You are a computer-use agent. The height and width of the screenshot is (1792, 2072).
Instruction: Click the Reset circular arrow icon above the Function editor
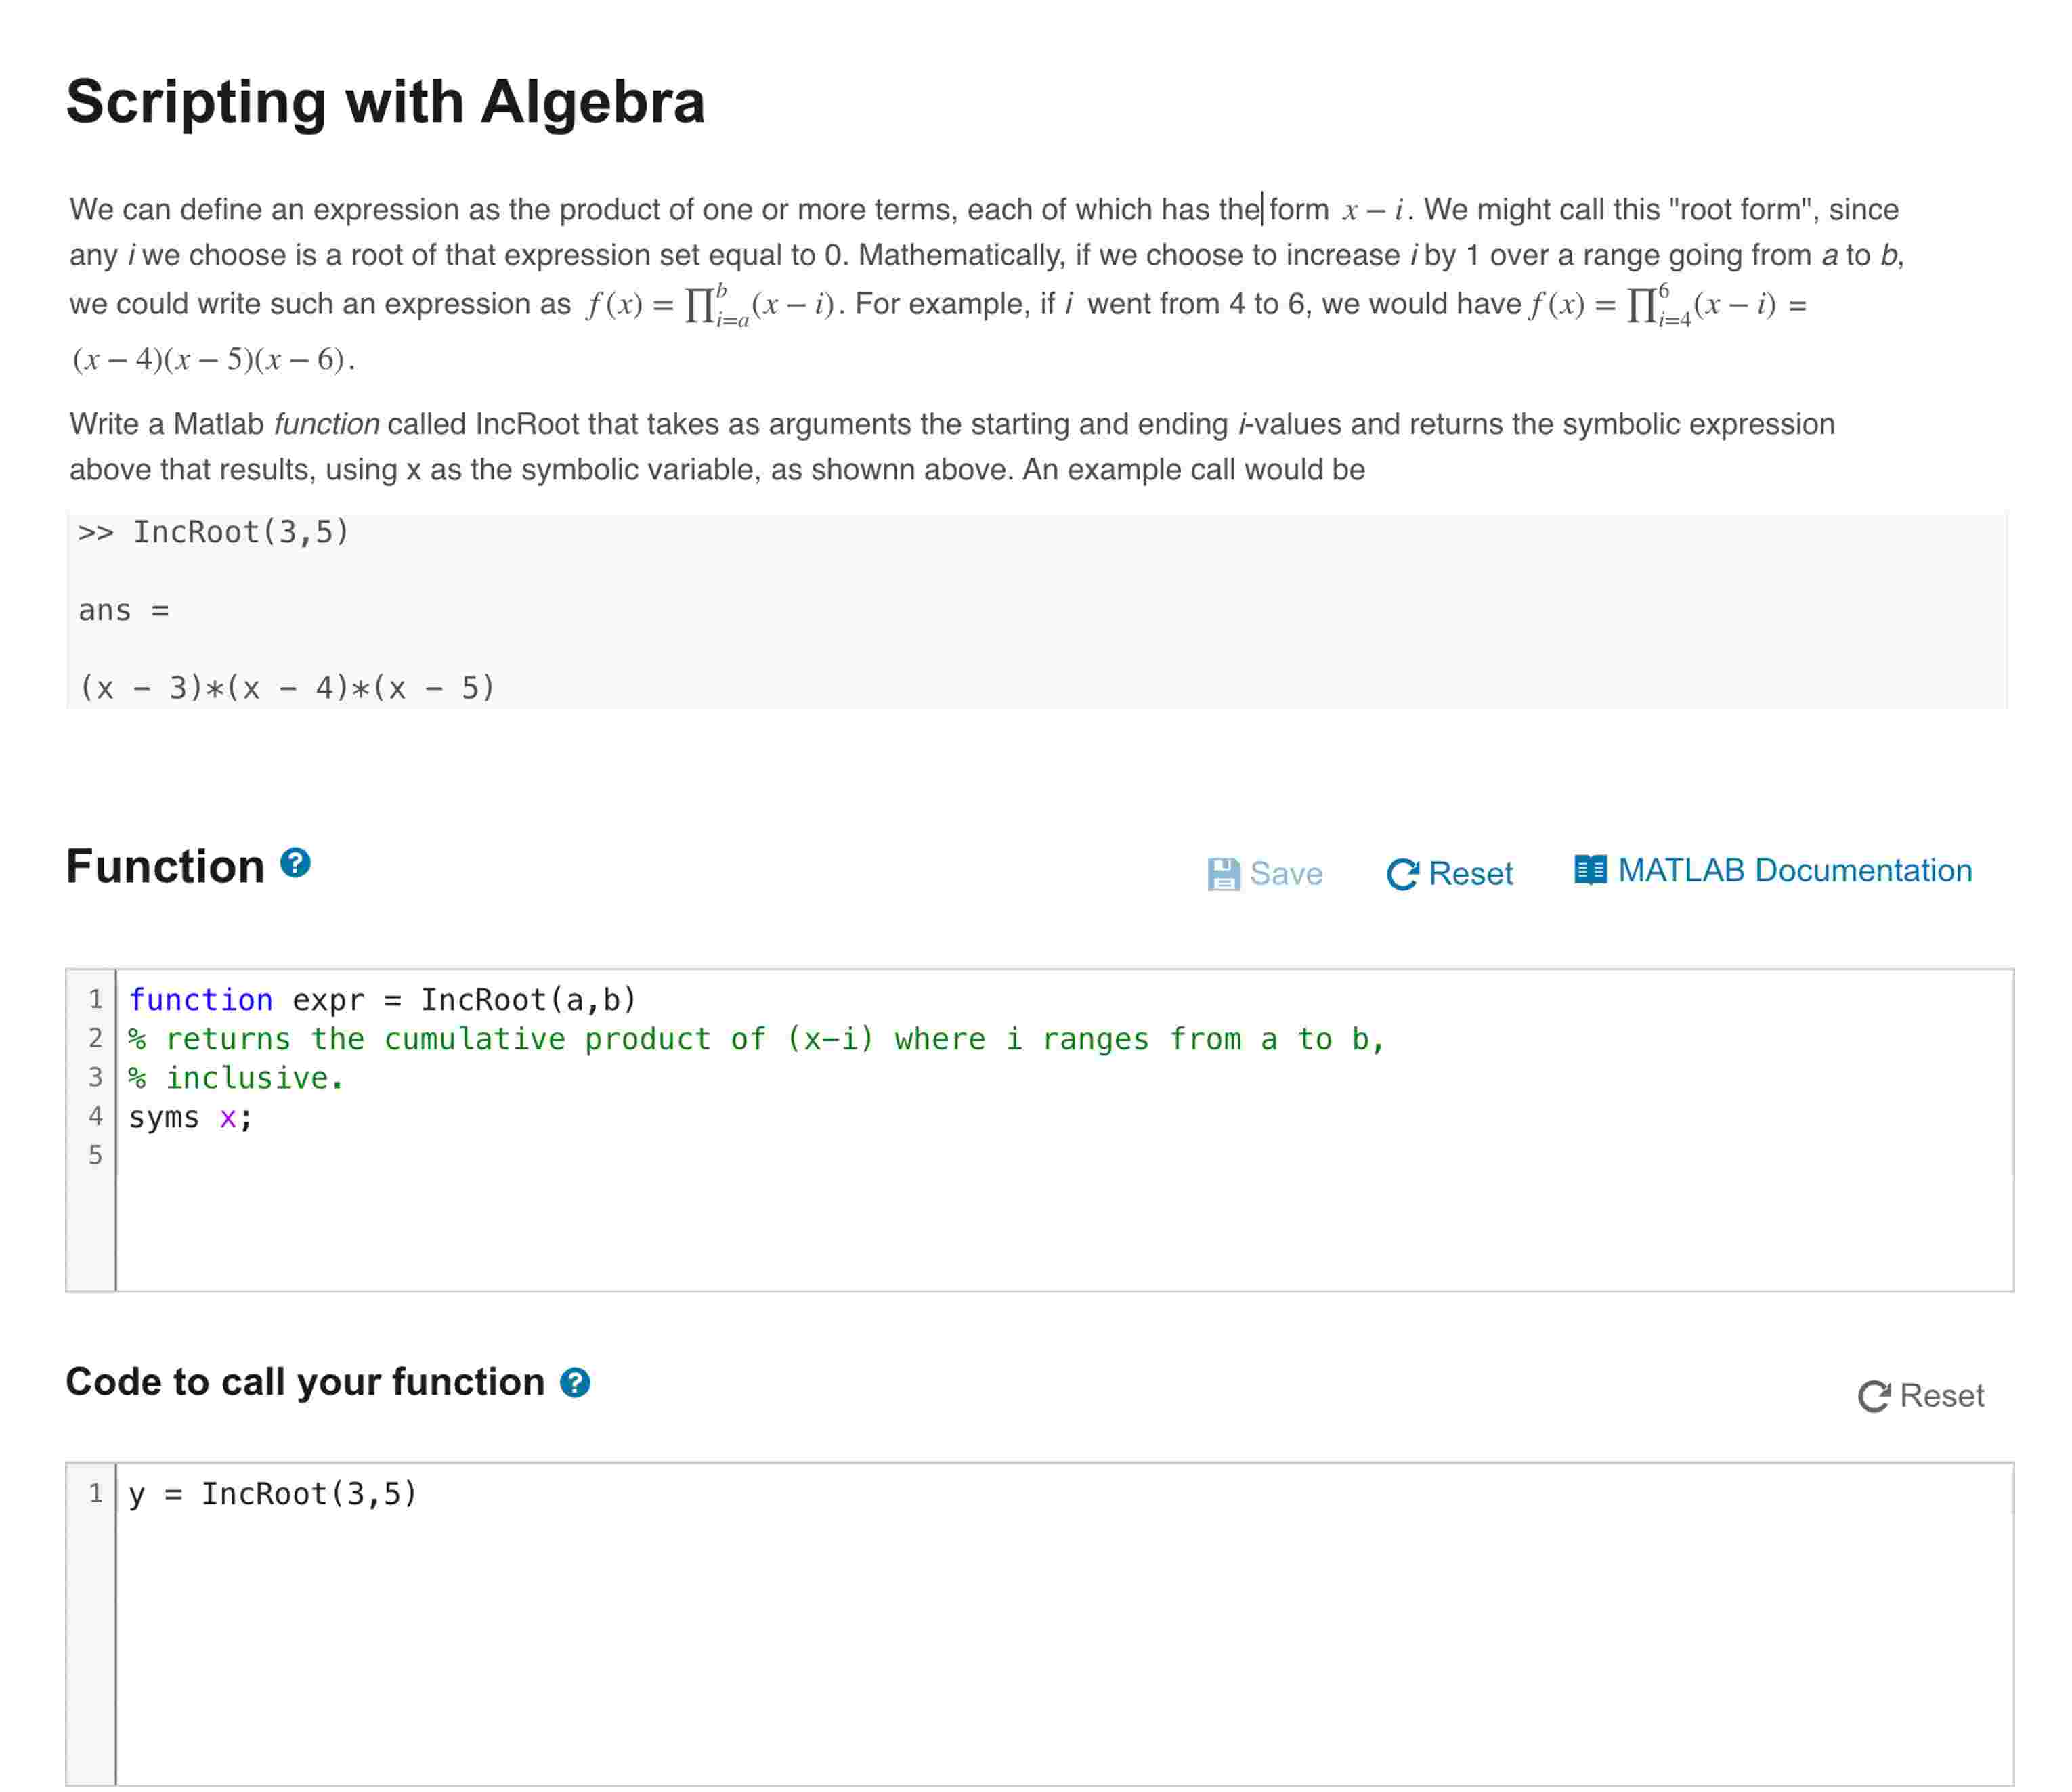coord(1404,872)
